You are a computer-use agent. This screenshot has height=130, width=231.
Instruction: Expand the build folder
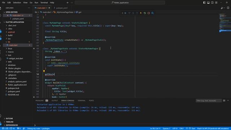10,35
